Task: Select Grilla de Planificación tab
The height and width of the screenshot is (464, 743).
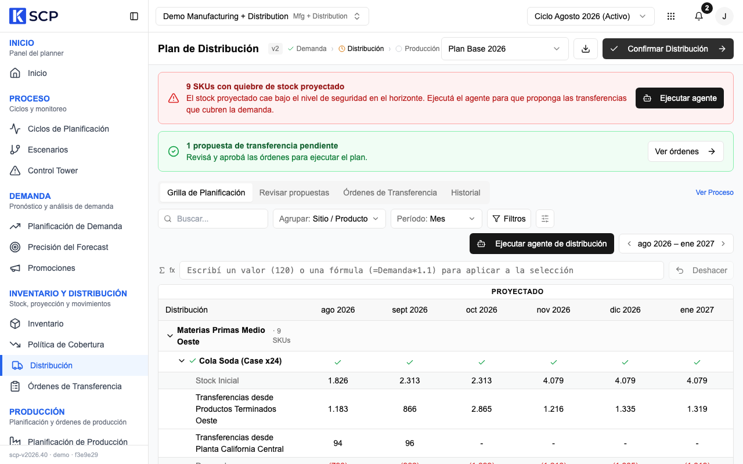Action: pyautogui.click(x=206, y=193)
